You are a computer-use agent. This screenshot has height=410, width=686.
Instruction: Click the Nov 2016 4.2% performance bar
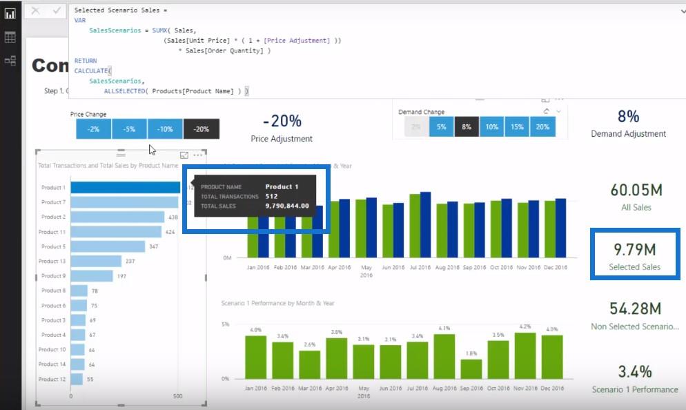coord(525,355)
